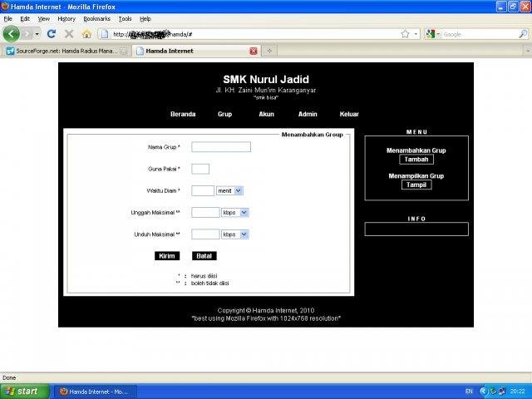Click the Firefox logo in the title bar
The width and height of the screenshot is (532, 399).
click(5, 6)
